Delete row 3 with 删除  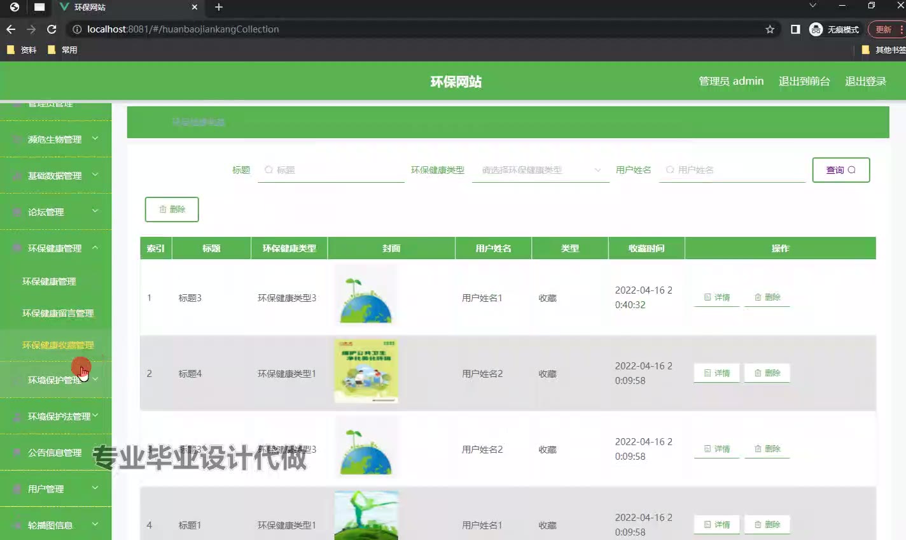[x=767, y=449]
